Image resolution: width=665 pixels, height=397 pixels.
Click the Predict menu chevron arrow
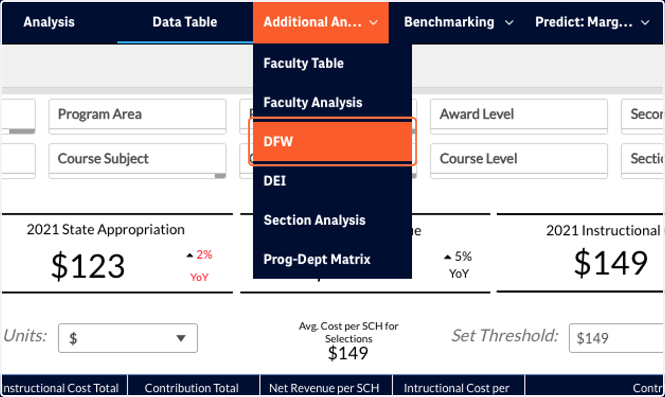[645, 23]
